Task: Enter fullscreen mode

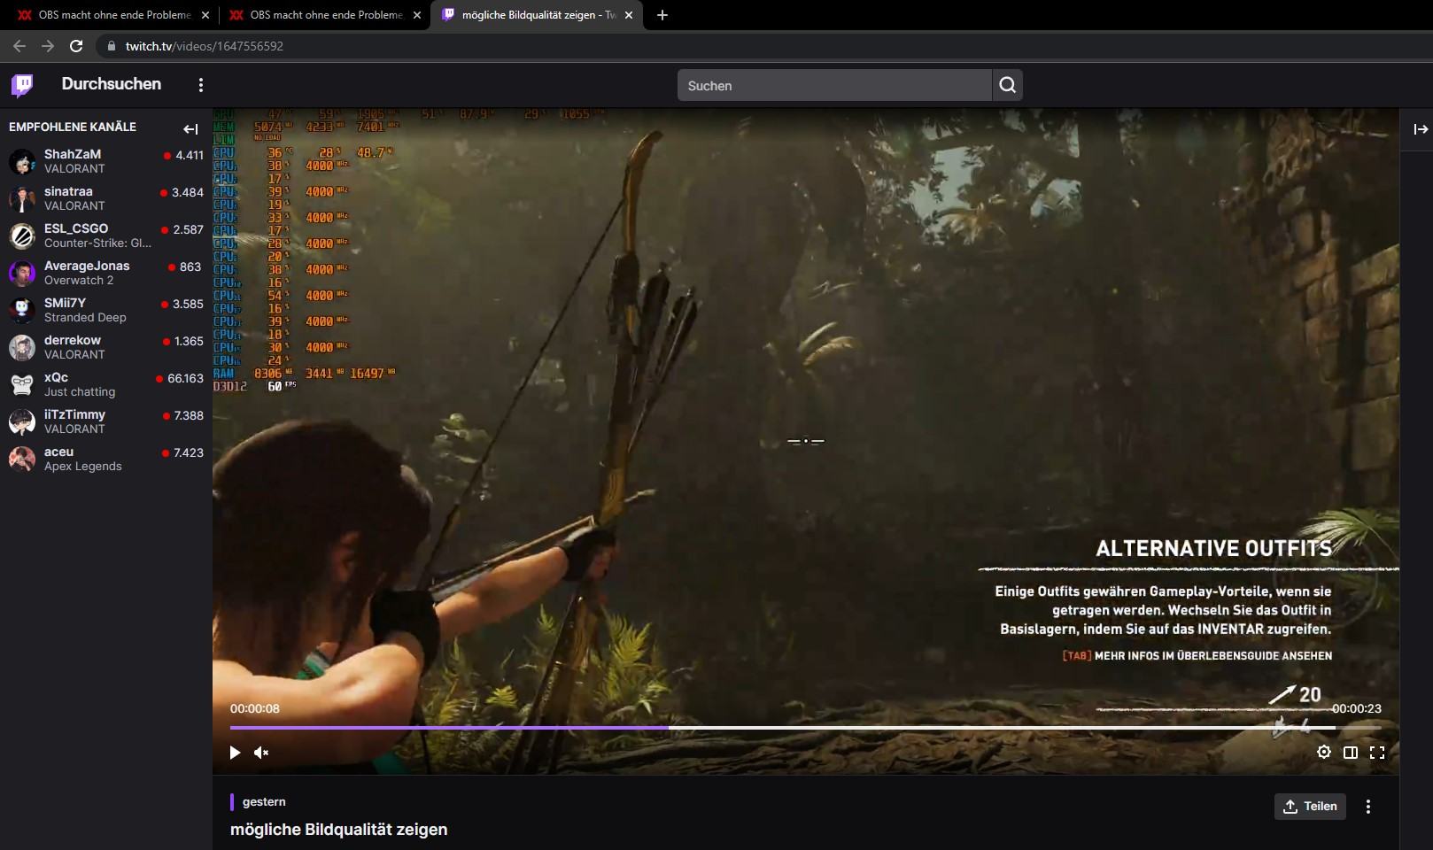Action: click(x=1377, y=753)
